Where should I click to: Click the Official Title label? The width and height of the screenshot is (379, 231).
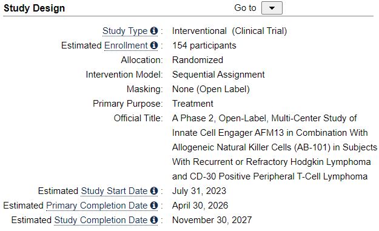[138, 118]
